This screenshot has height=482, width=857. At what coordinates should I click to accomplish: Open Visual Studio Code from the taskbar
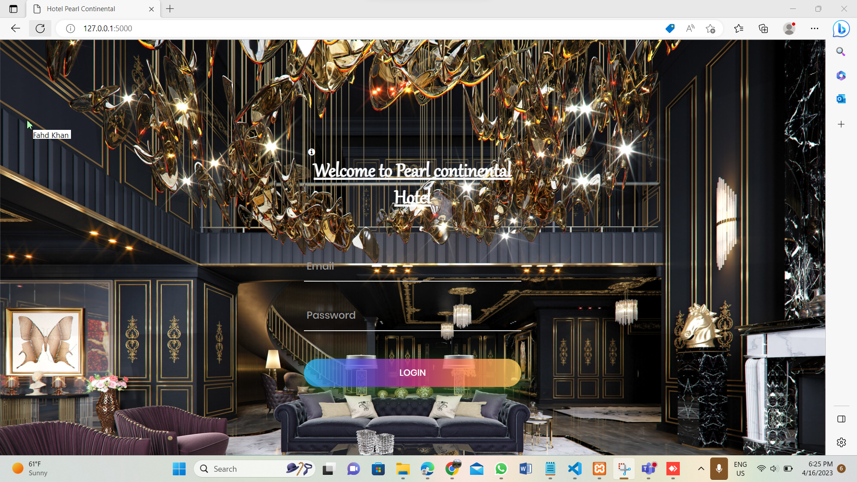click(574, 469)
